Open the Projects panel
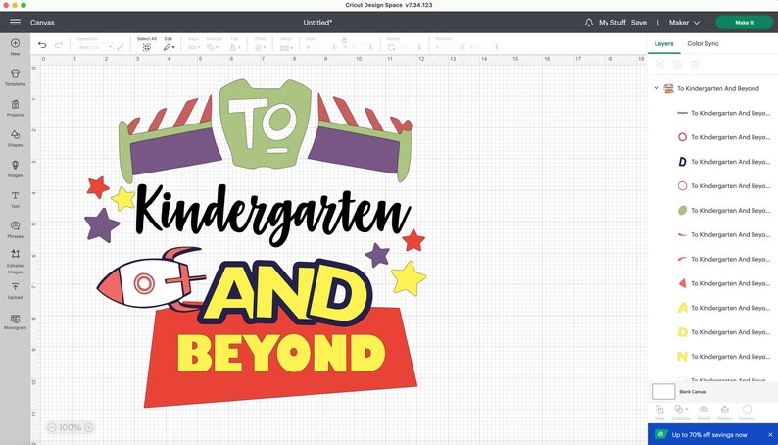This screenshot has height=445, width=778. (x=16, y=108)
